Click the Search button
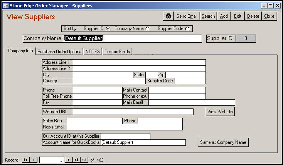The image size is (283, 165). pyautogui.click(x=208, y=16)
